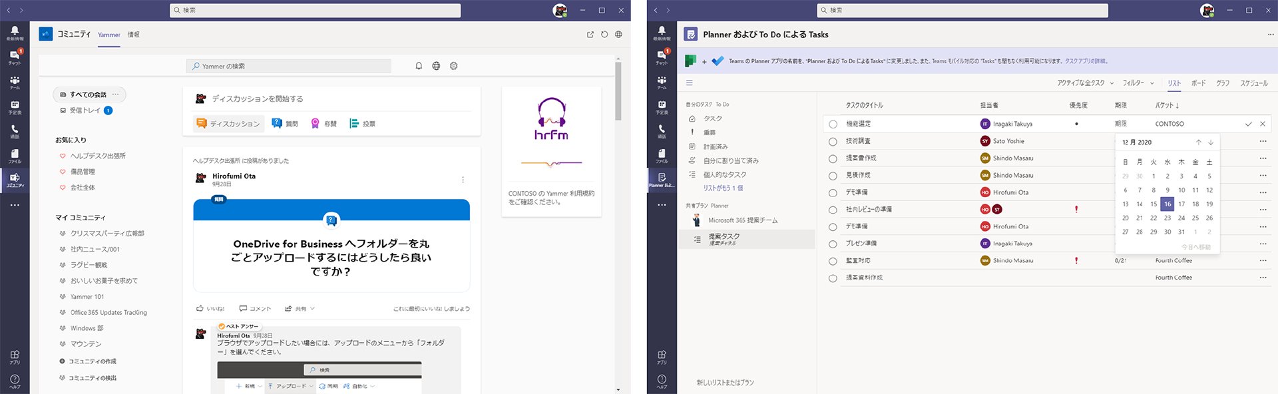
Task: Click reload tab icon in Communities header
Action: click(604, 35)
